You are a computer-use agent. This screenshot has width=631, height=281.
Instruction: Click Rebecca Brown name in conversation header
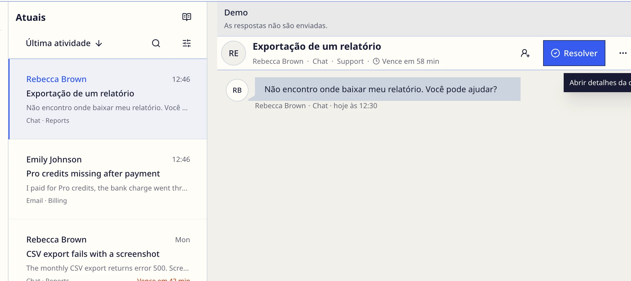pos(278,61)
